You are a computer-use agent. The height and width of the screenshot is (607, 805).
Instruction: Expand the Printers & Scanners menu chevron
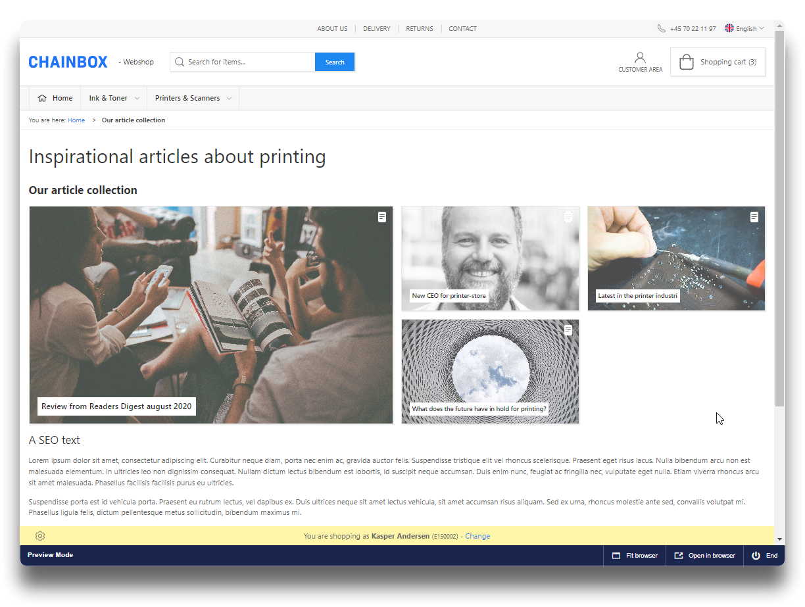[229, 99]
